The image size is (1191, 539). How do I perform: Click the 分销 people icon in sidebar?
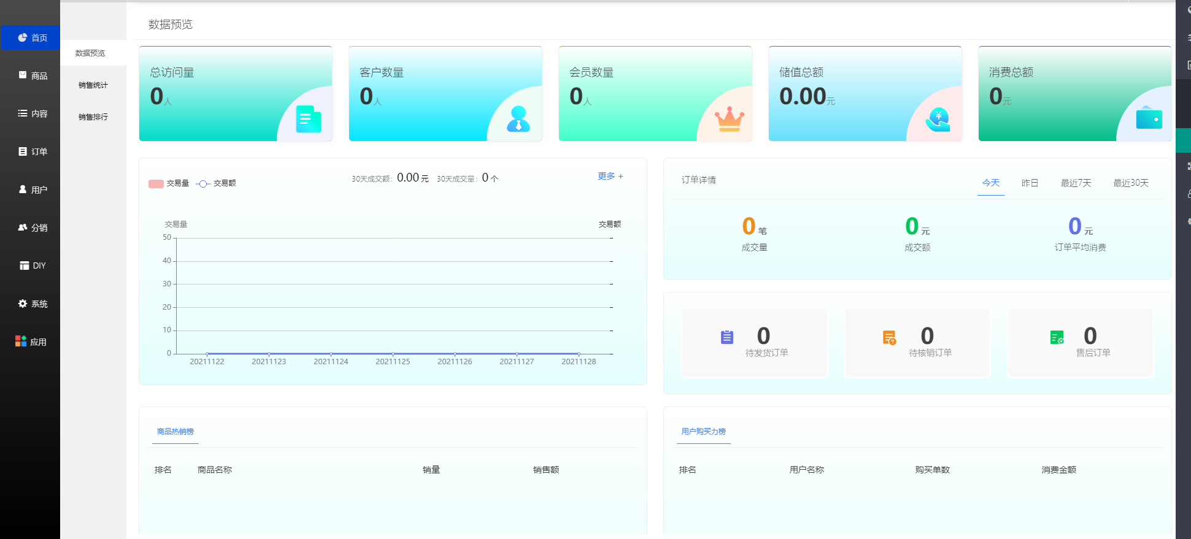23,227
